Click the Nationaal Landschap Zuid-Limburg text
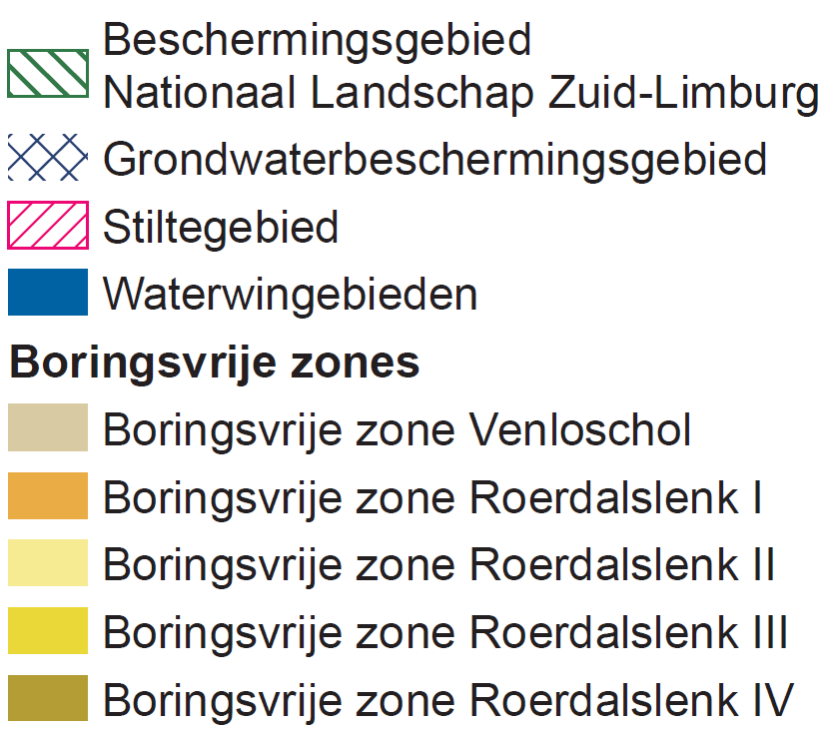This screenshot has height=737, width=826. click(461, 94)
